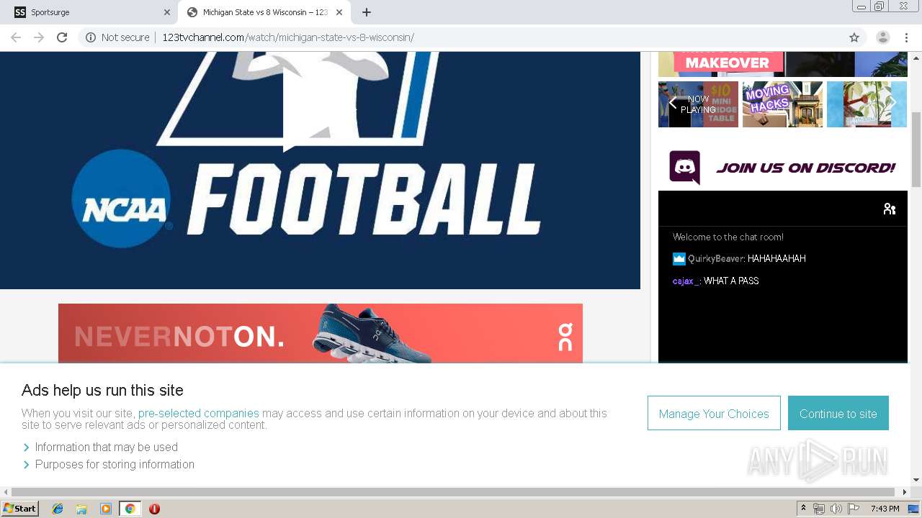Click the vertical scrollbar down arrow
The width and height of the screenshot is (922, 518).
click(916, 480)
